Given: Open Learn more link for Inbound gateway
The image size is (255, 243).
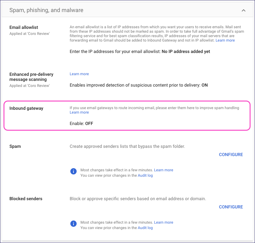Looking at the screenshot, I should click(79, 112).
